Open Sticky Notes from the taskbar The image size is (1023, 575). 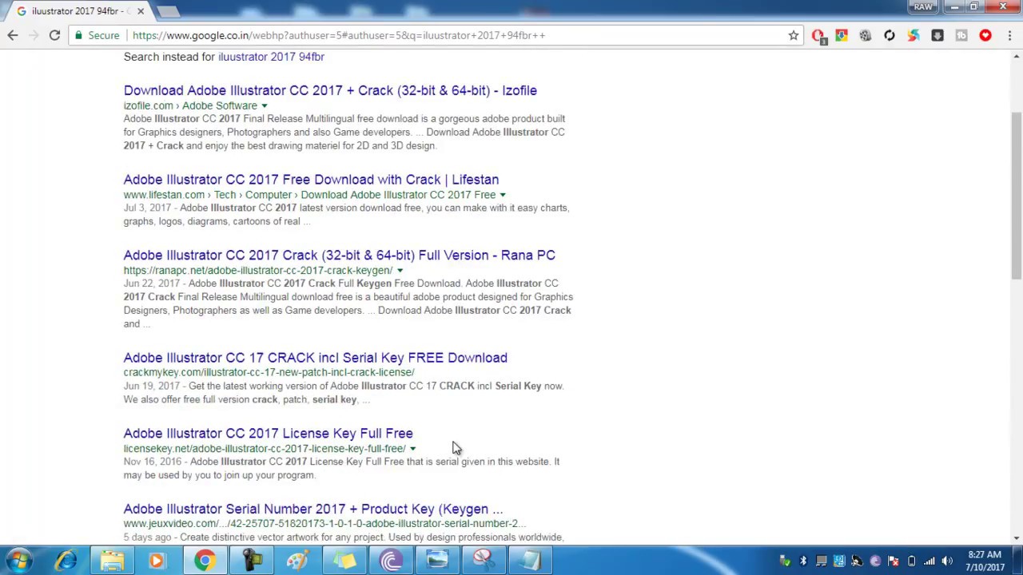tap(344, 561)
